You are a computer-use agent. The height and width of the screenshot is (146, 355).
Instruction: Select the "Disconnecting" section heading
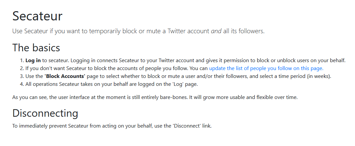[x=45, y=113]
